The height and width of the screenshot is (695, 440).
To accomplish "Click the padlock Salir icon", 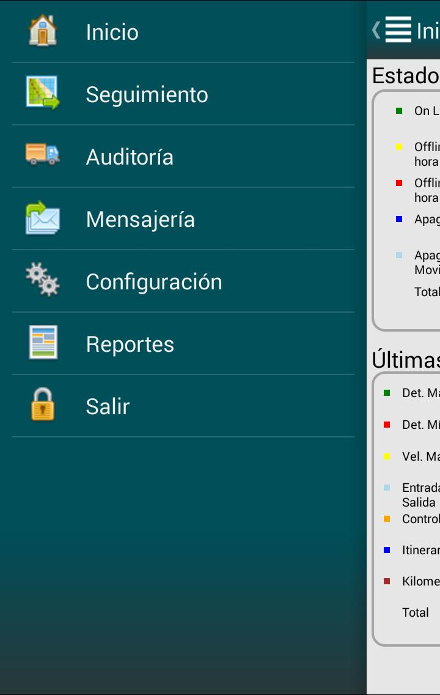I will click(x=43, y=405).
